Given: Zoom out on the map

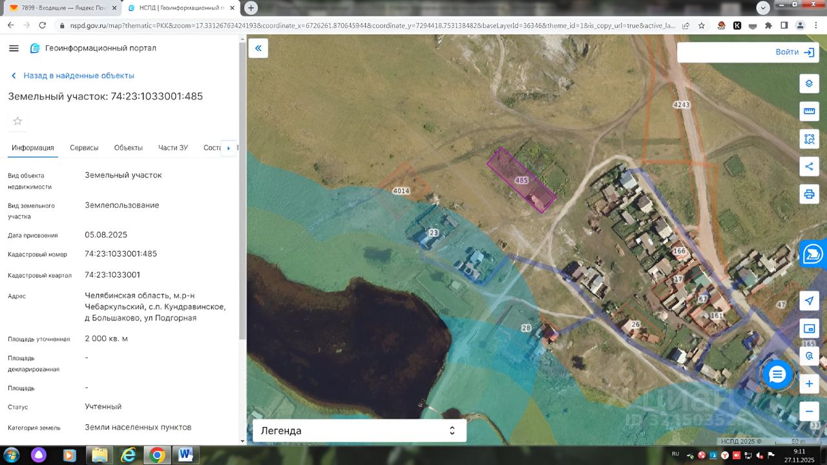Looking at the screenshot, I should (x=809, y=411).
